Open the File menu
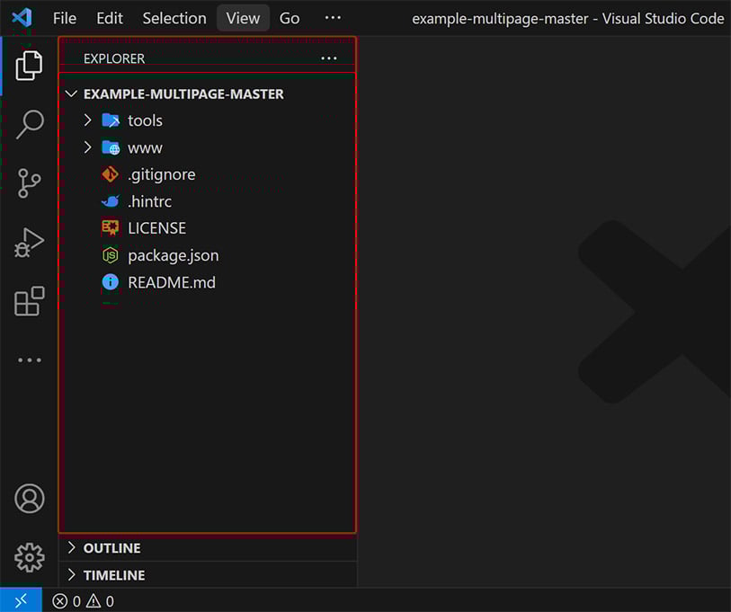Screen dimensions: 731x612 (65, 18)
